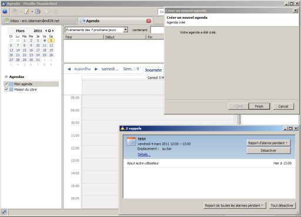Click the Mars month label
301x217 pixels.
click(20, 30)
